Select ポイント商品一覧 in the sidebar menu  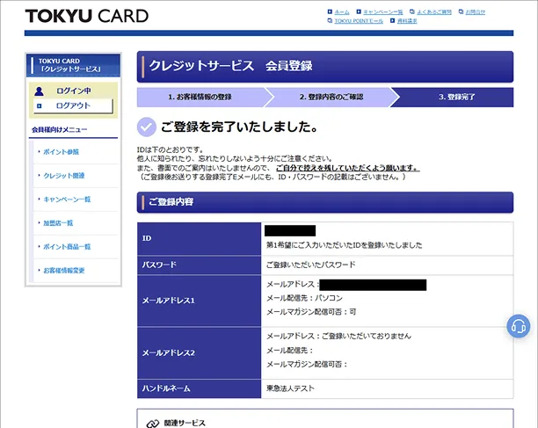(67, 247)
